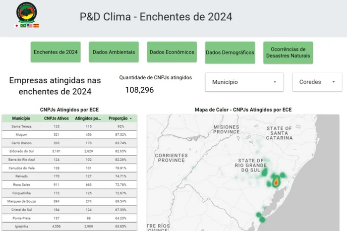Select the Brazil flag icon
Image resolution: width=347 pixels, height=231 pixels.
tap(23, 26)
